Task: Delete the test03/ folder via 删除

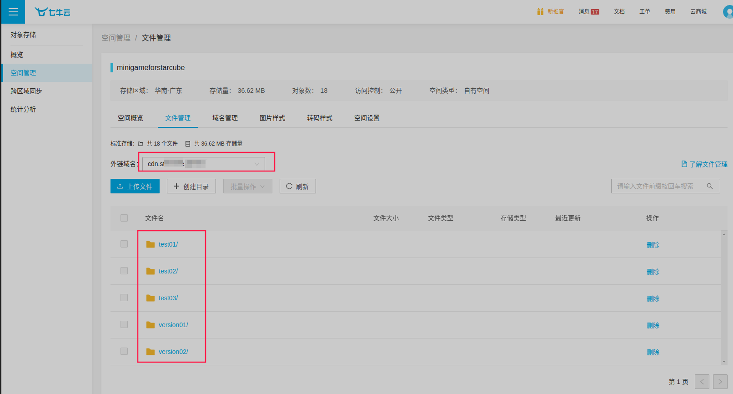Action: point(653,298)
